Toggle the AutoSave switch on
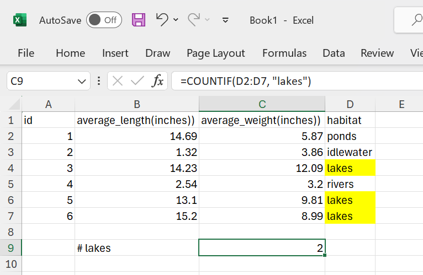The width and height of the screenshot is (423, 275). 104,20
